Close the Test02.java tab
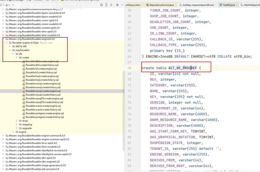Screen dimensions: 260x172 pyautogui.click(x=237, y=5)
